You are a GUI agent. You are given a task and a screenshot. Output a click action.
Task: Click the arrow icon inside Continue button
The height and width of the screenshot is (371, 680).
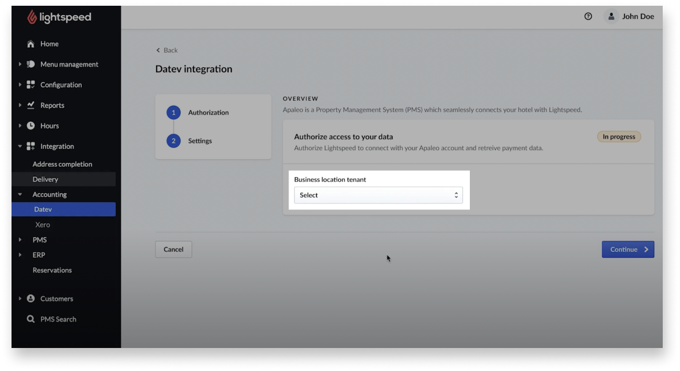point(646,250)
